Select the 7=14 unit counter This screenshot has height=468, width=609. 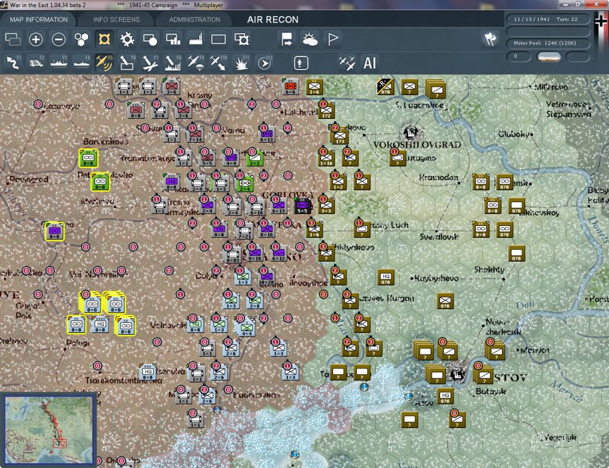(195, 134)
